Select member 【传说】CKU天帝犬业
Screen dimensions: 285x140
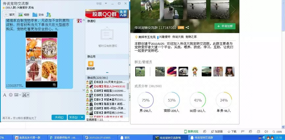[106, 82]
